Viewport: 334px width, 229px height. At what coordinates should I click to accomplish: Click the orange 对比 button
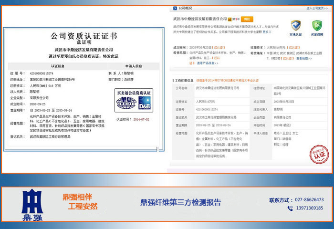point(247,19)
